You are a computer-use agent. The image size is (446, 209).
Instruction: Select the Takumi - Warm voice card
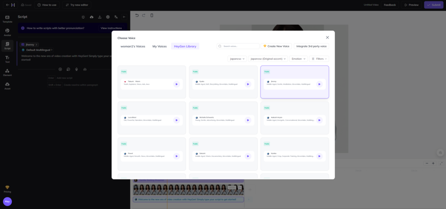coord(152,82)
